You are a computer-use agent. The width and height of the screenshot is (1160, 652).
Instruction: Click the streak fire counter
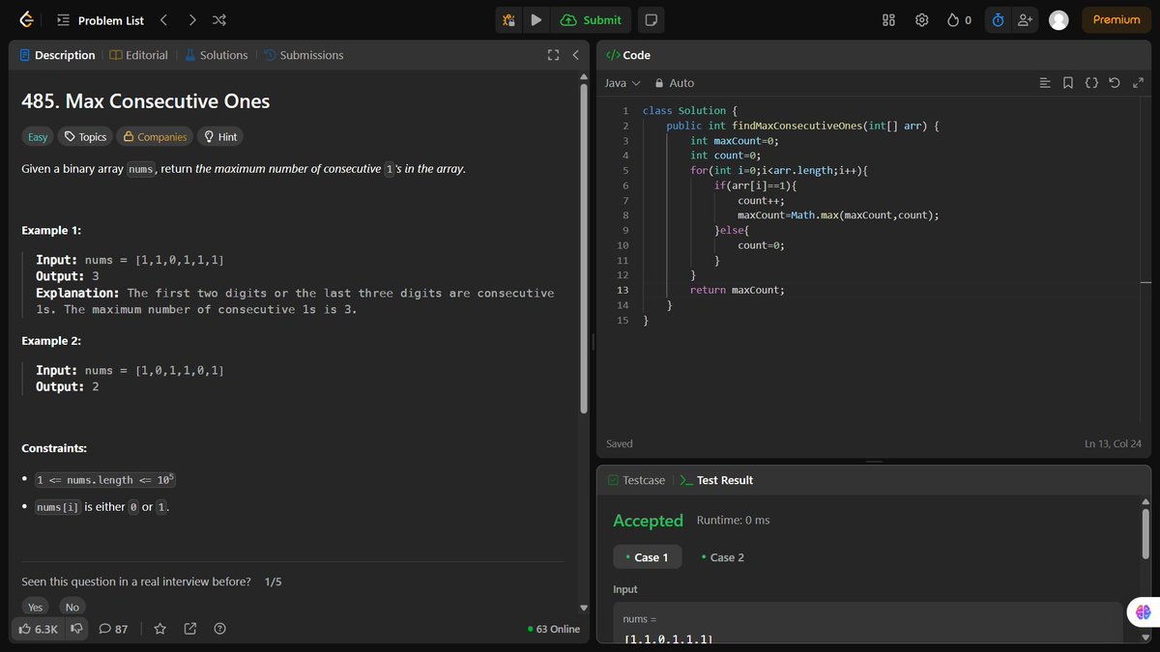pyautogui.click(x=958, y=19)
